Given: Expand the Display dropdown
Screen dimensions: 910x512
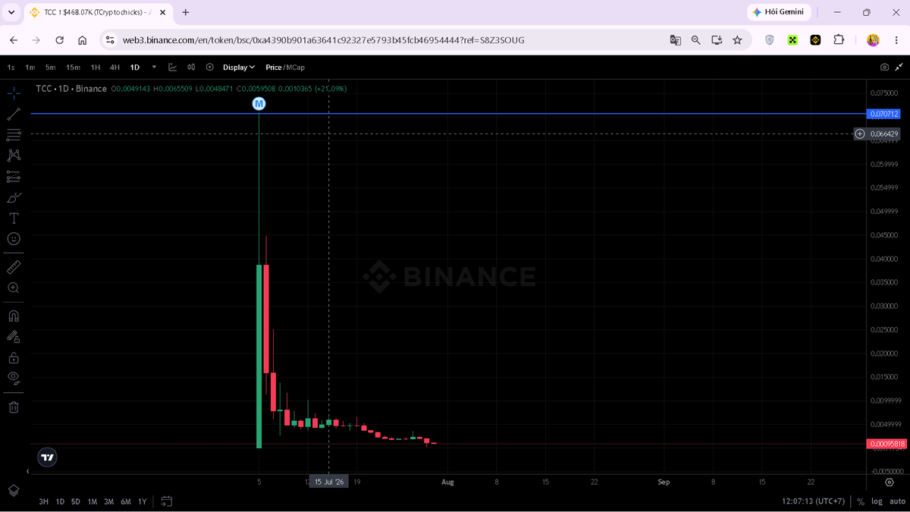Looking at the screenshot, I should (239, 68).
